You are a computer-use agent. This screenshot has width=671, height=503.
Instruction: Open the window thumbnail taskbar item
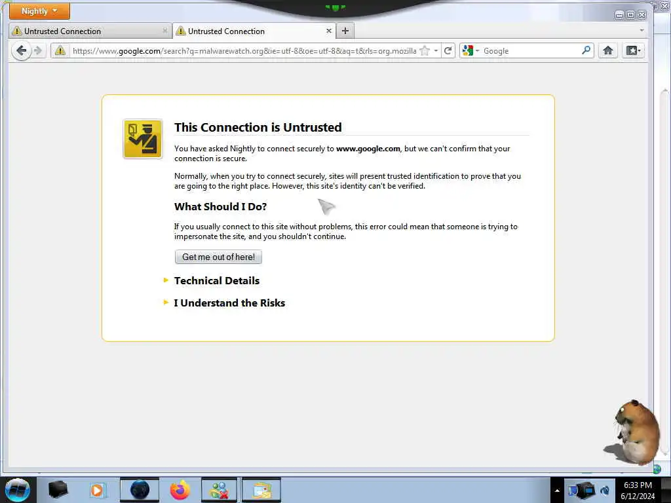coord(261,490)
